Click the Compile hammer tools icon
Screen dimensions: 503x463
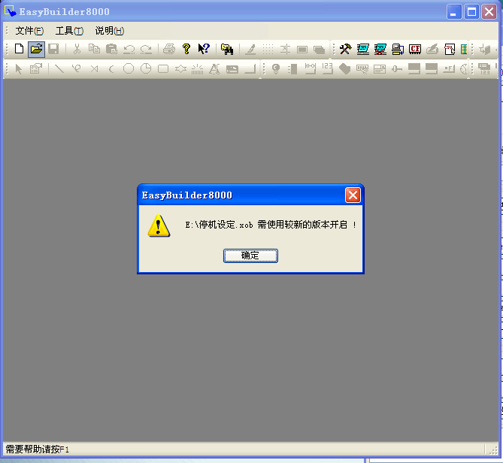click(345, 50)
